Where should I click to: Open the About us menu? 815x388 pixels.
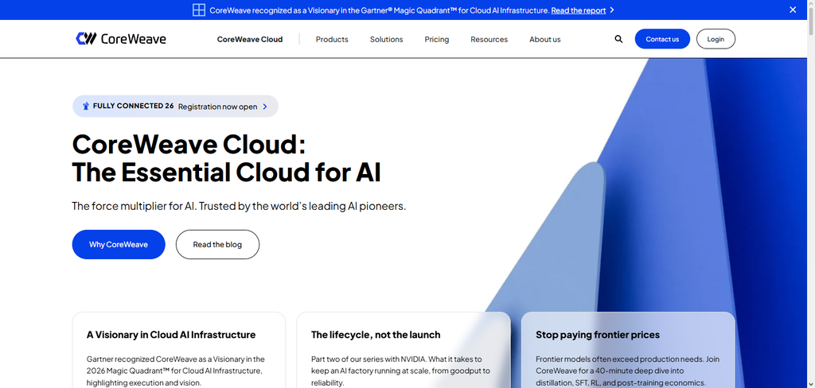coord(544,40)
